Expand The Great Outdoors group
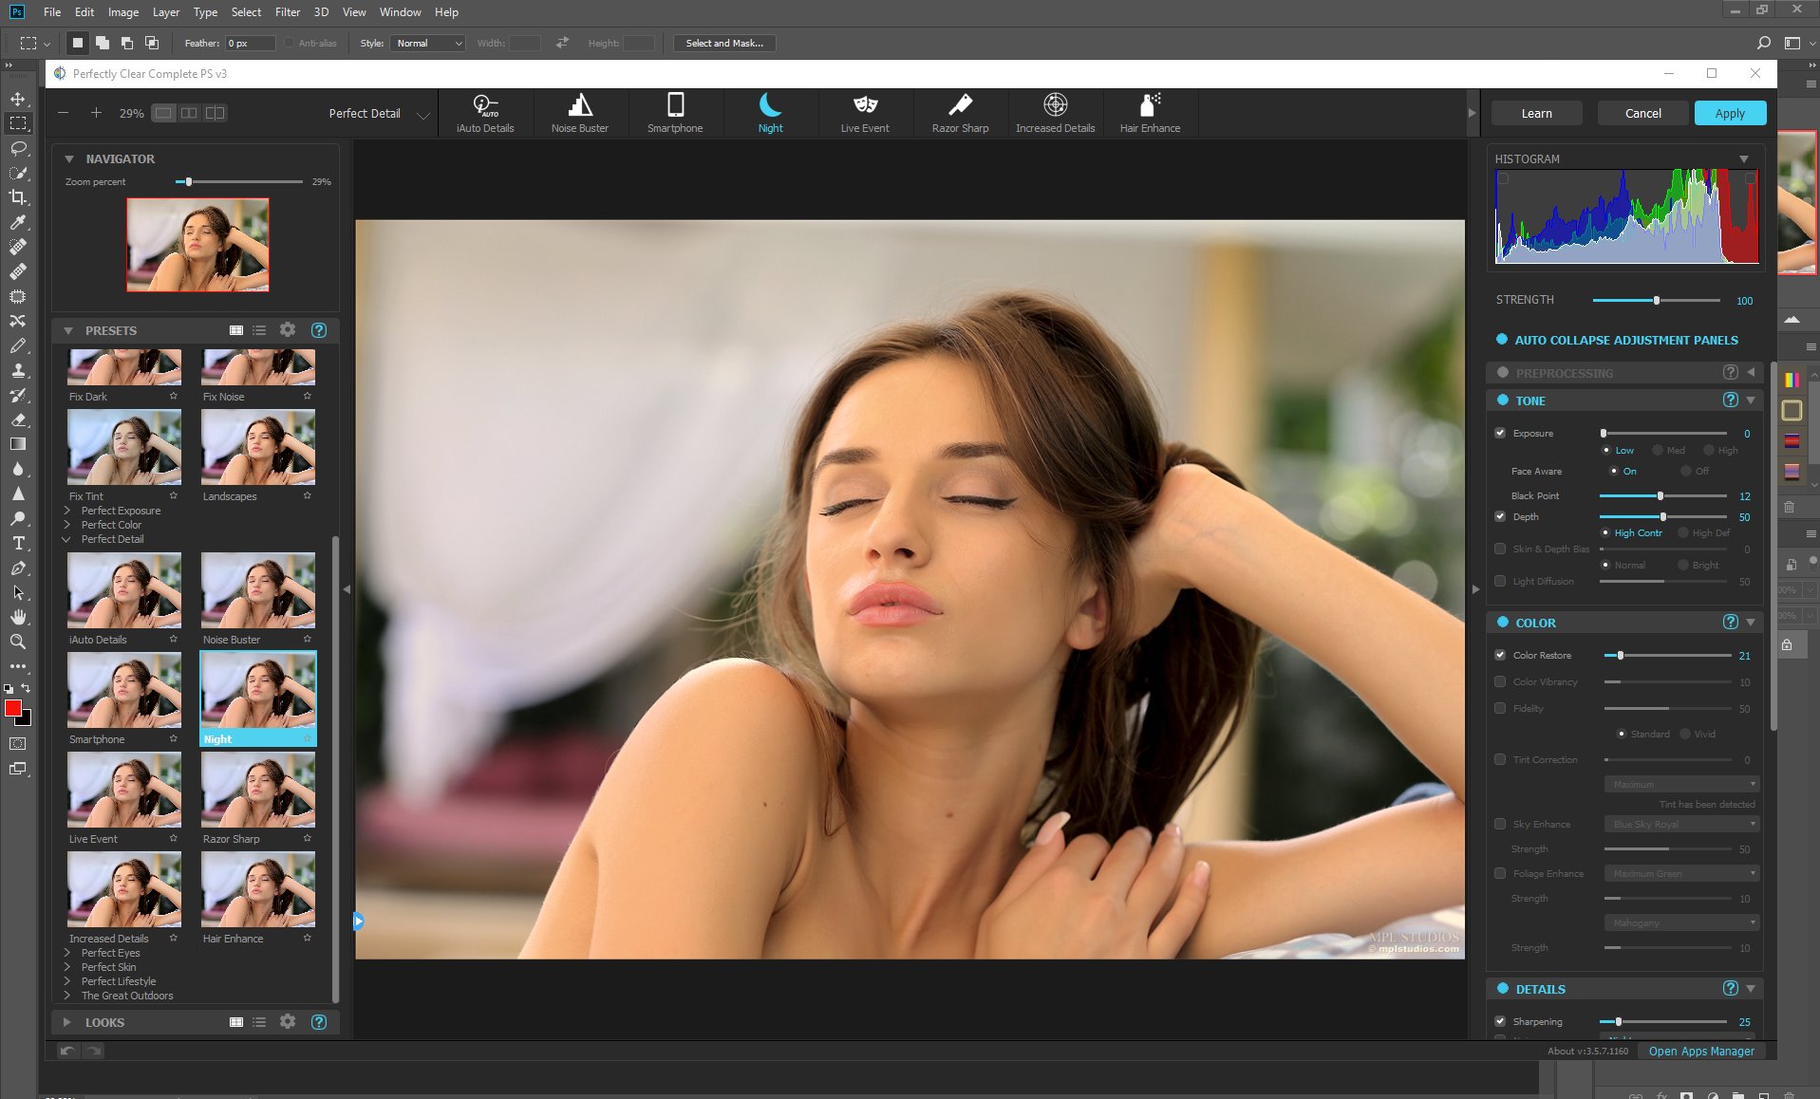Screen dimensions: 1820x1099 pos(67,996)
